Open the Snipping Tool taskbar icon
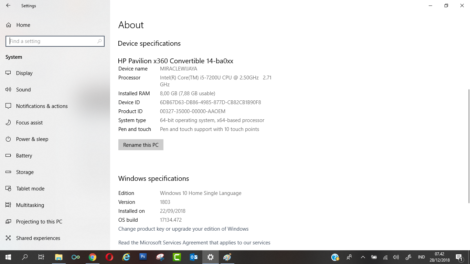This screenshot has width=470, height=264. tap(160, 257)
